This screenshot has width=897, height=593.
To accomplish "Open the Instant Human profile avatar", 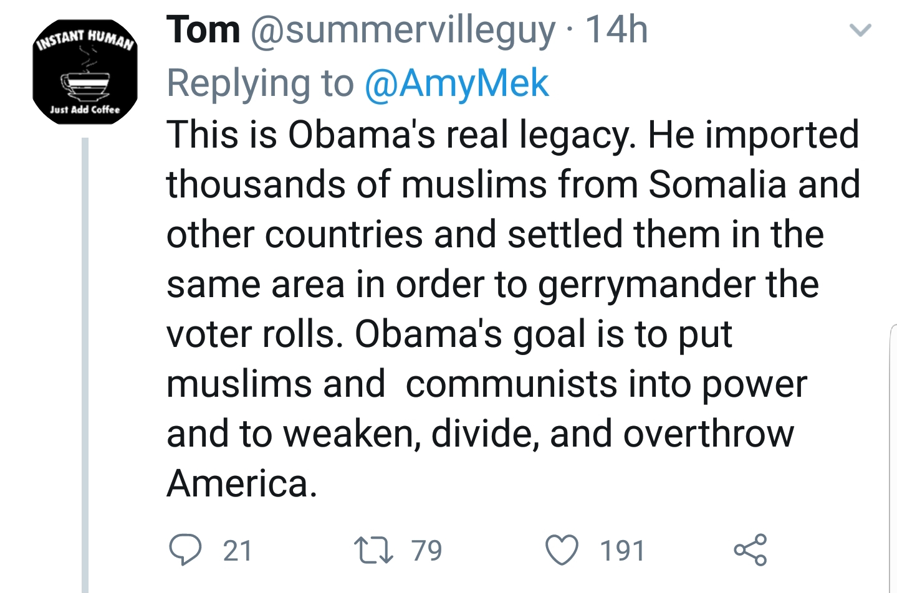I will click(x=85, y=72).
